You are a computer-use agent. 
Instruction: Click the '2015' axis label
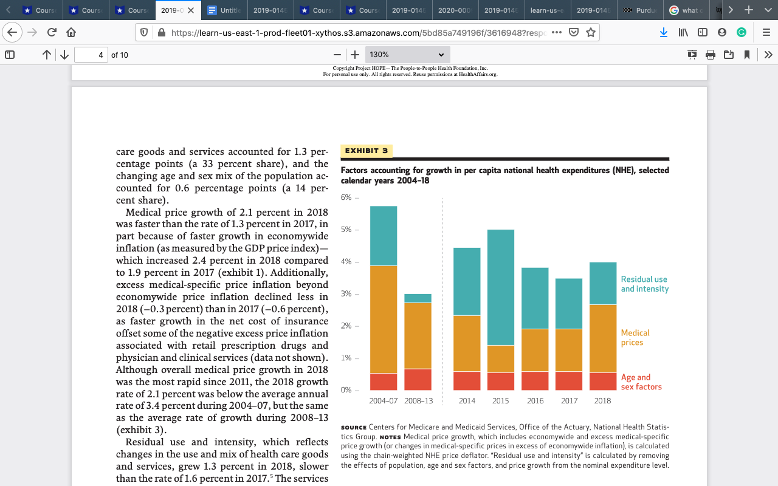coord(501,401)
